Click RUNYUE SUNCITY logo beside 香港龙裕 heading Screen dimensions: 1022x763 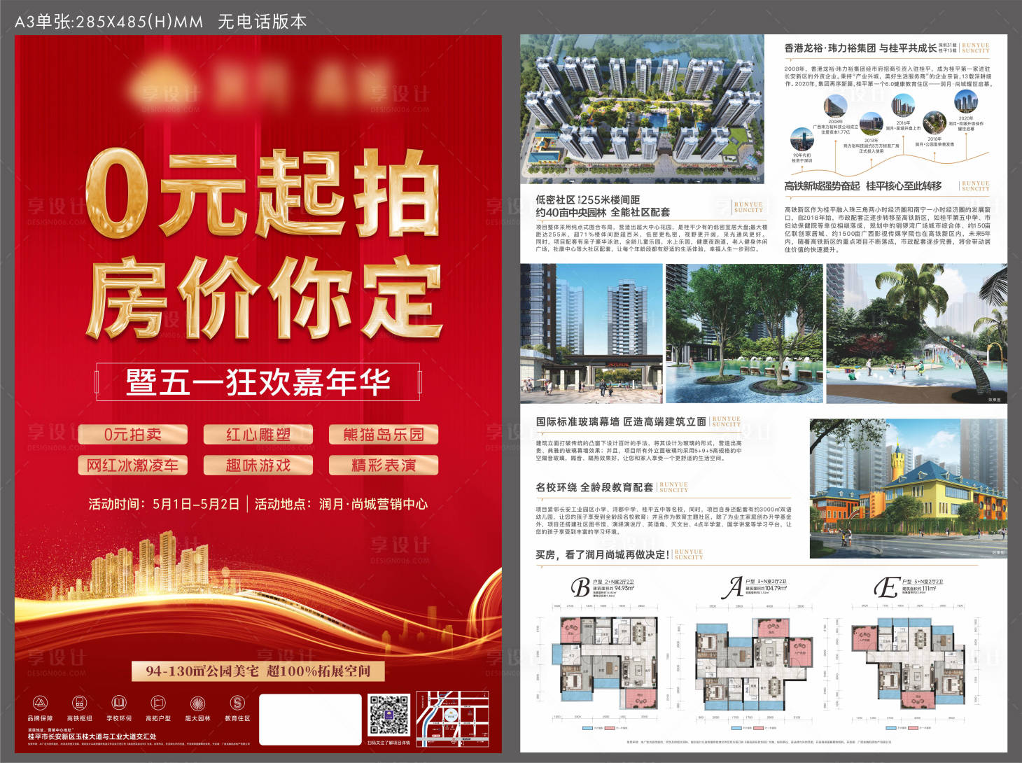tap(976, 48)
